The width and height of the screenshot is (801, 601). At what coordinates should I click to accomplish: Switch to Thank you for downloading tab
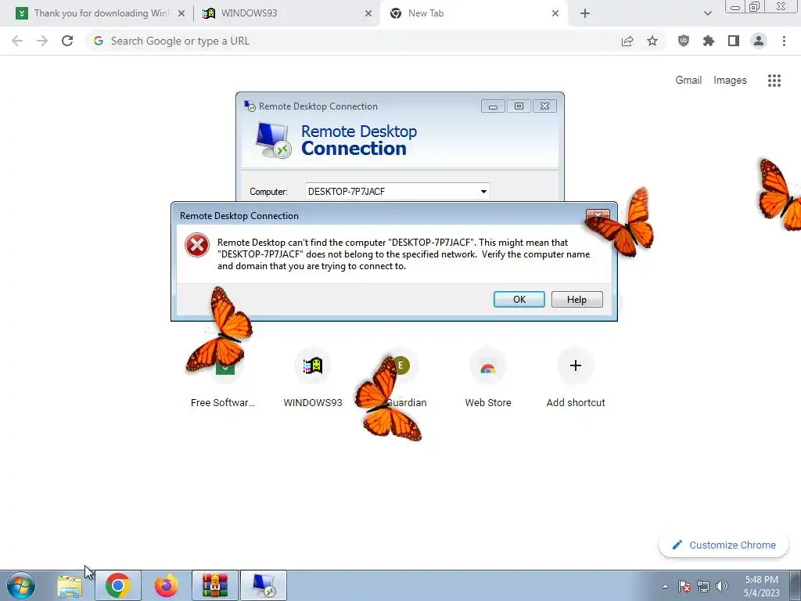[102, 13]
